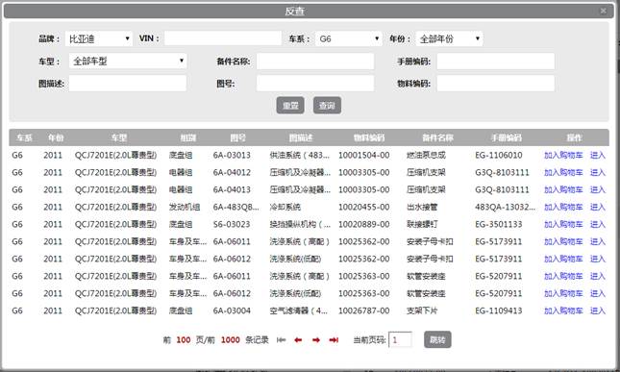Open 进入 link for 支架下片 row

pos(598,310)
